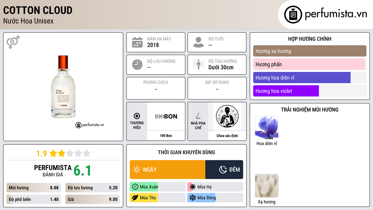Click the Mùa Đông snowflake icon
Viewport: 373px width, 210px height.
pyautogui.click(x=193, y=198)
